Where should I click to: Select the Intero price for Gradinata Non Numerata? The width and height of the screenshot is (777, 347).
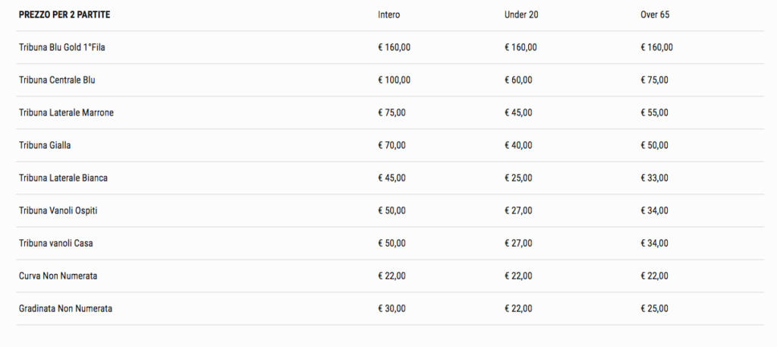[x=392, y=309]
